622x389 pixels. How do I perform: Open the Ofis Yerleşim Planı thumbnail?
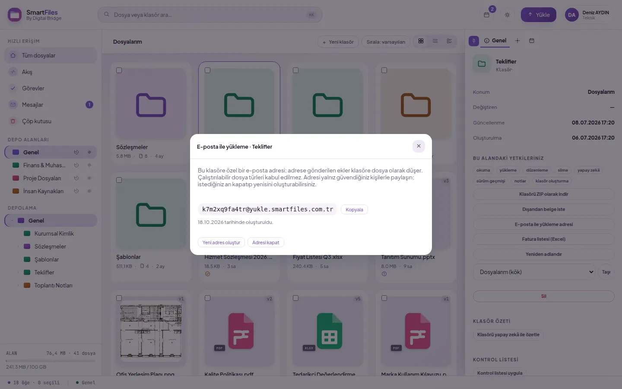click(151, 332)
